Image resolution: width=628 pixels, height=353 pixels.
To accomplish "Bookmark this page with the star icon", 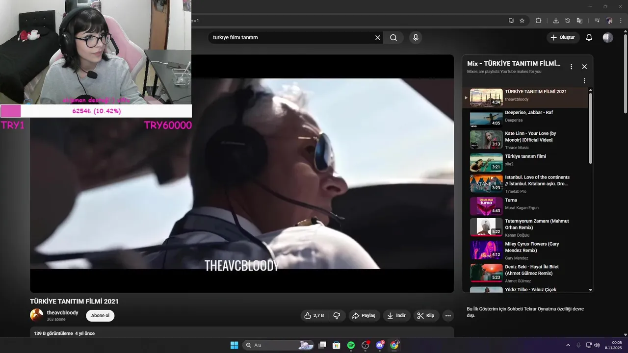I will [522, 21].
